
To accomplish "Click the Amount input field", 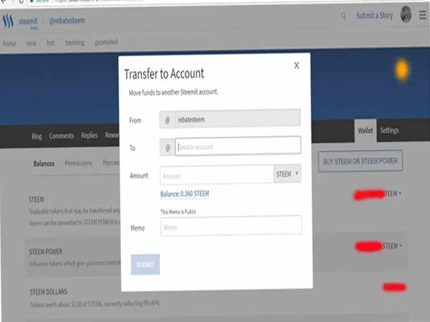I will (x=217, y=175).
